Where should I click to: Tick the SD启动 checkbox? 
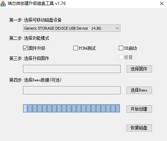(x=121, y=48)
